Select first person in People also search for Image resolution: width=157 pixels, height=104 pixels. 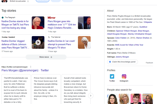click(112, 99)
